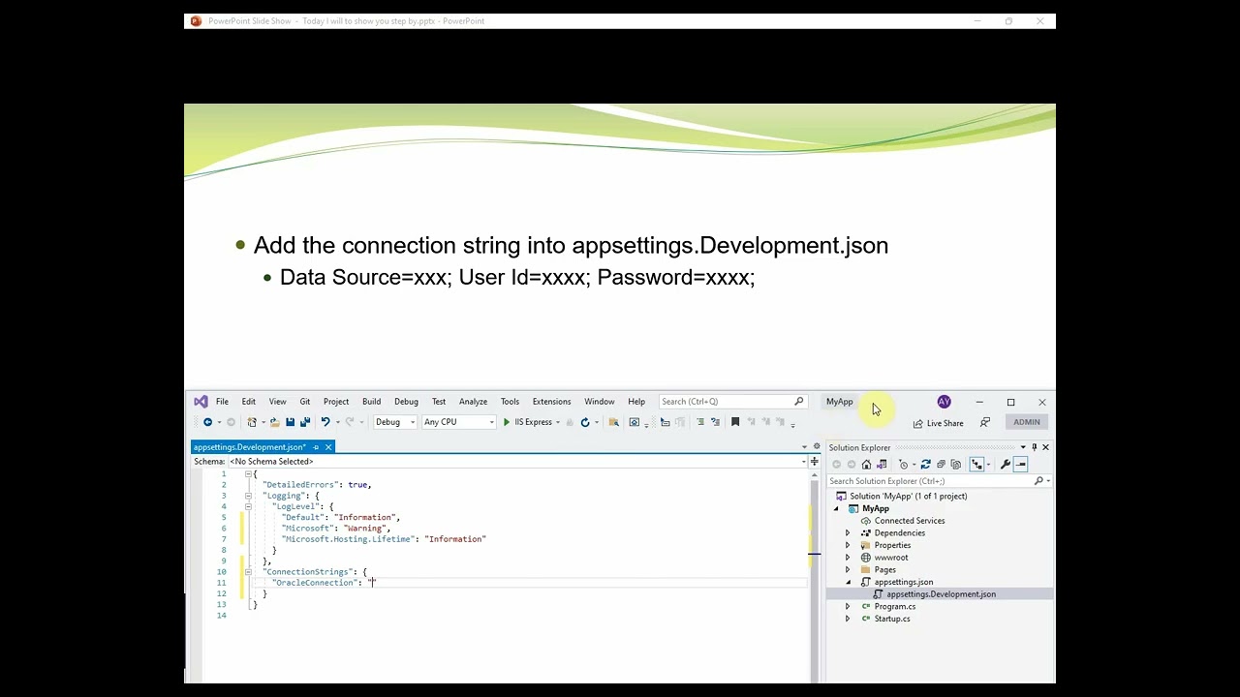Collapse the appsettings.json node

[x=848, y=582]
